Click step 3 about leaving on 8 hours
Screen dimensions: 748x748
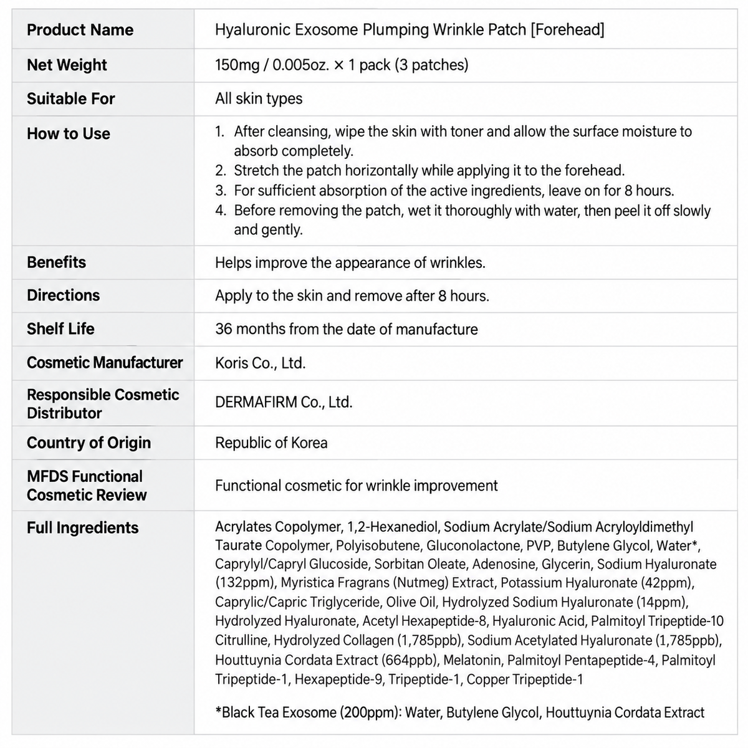(x=444, y=190)
